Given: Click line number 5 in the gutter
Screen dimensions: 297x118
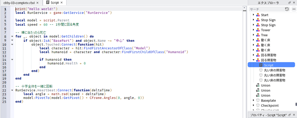Looking at the screenshot, I should (x=5, y=25).
